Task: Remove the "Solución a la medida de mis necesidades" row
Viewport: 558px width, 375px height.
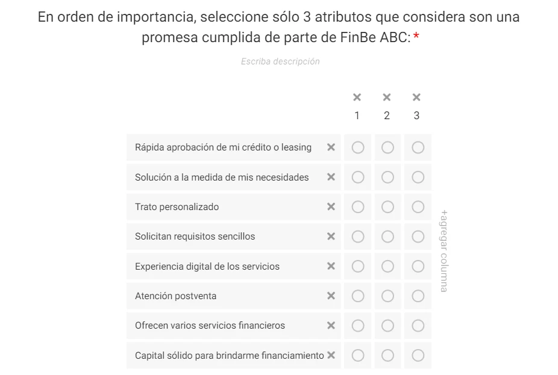Action: coord(331,177)
